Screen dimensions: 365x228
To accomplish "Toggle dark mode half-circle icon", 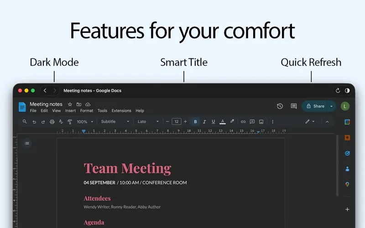I will [x=347, y=90].
